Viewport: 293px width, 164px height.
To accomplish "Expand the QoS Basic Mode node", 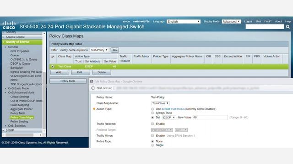I will (5, 88).
